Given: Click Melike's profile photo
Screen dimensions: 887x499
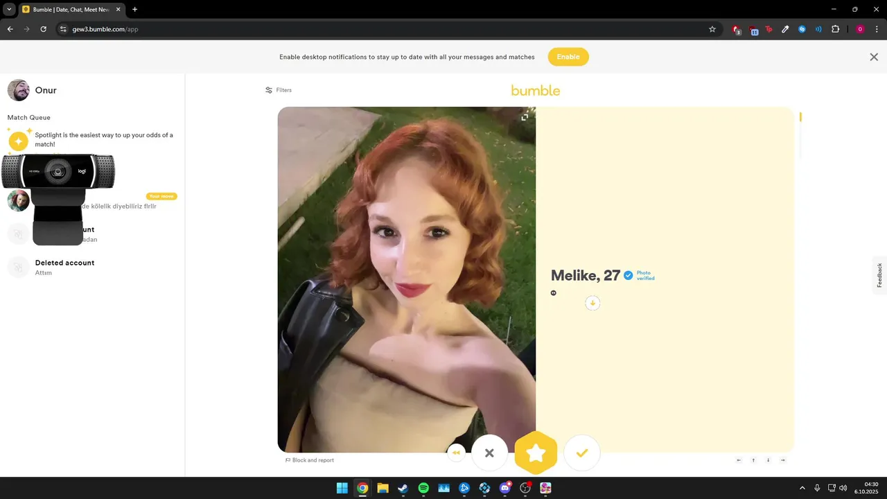Looking at the screenshot, I should [407, 279].
